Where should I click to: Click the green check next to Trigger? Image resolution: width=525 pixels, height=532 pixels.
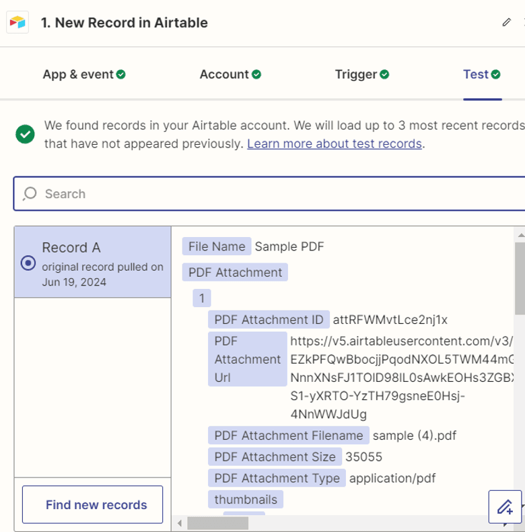coord(384,75)
